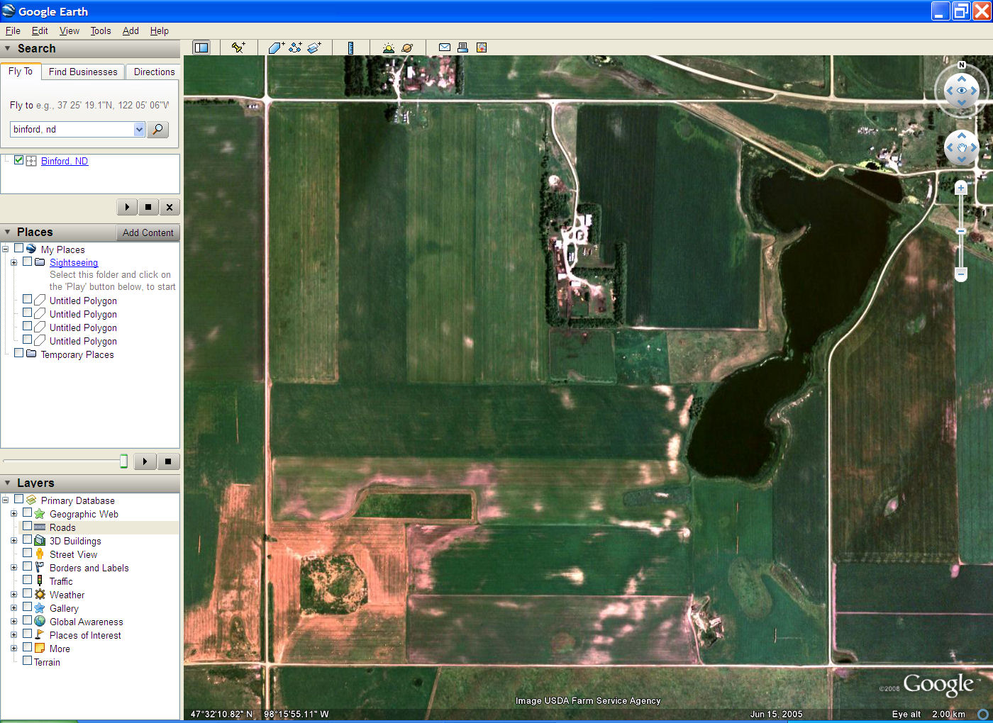Collapse the Layers panel triangle
This screenshot has width=993, height=723.
point(8,483)
